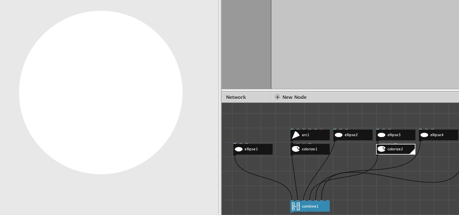Click the colorize2 node icon
The width and height of the screenshot is (459, 215).
pos(381,149)
